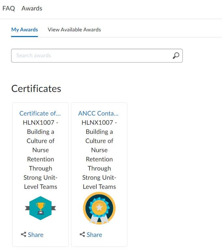
Task: Switch to View Available Awards tab
Action: coord(74,29)
